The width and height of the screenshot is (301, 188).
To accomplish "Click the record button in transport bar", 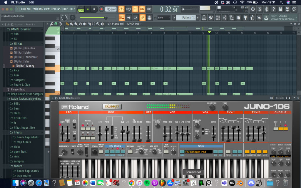I will click(101, 9).
